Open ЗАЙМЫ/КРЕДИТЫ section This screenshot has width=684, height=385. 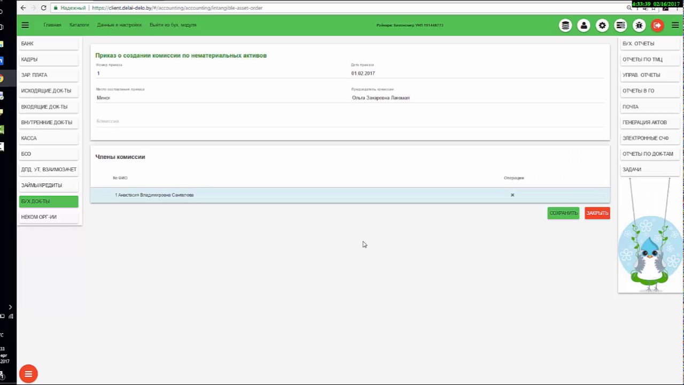tap(49, 186)
